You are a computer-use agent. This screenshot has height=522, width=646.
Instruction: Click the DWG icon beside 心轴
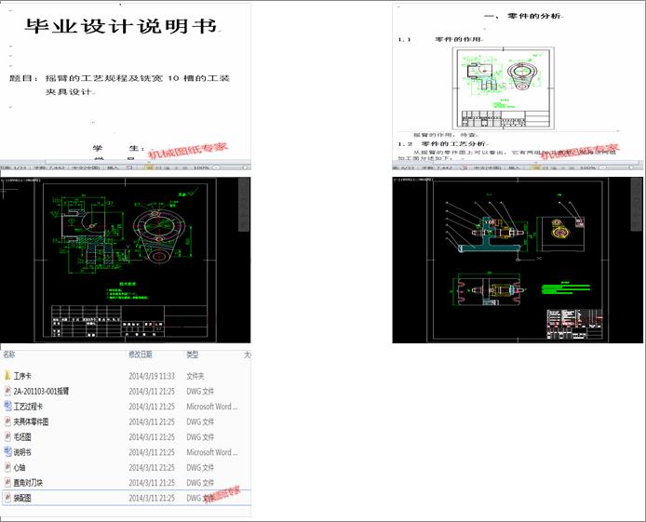click(x=7, y=467)
